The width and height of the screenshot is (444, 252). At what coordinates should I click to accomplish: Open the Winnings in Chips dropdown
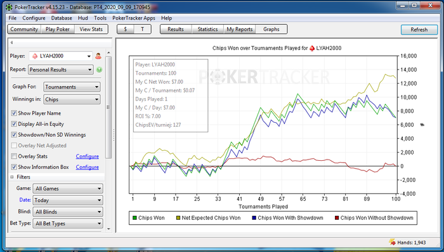pyautogui.click(x=72, y=99)
